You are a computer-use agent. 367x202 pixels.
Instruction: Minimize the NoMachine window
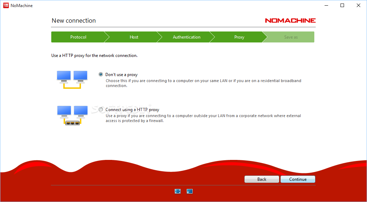pyautogui.click(x=326, y=5)
